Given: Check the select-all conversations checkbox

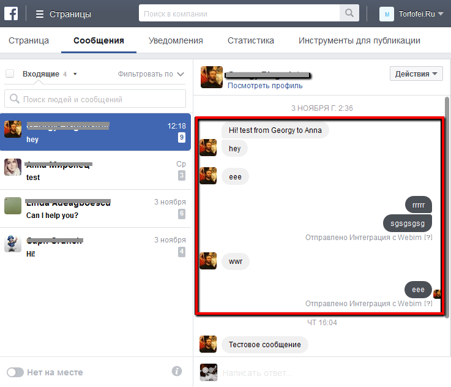Looking at the screenshot, I should [10, 74].
